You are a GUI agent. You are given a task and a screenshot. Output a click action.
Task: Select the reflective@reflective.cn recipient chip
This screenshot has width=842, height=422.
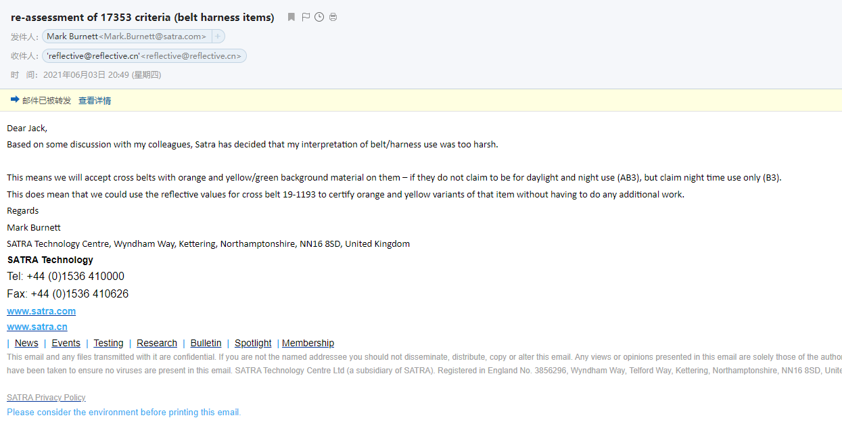(x=143, y=55)
